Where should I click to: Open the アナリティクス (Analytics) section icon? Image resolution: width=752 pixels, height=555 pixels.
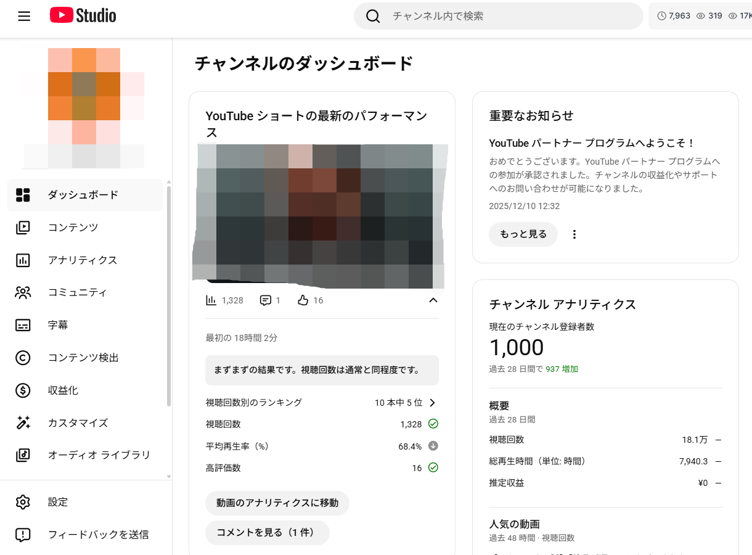23,260
